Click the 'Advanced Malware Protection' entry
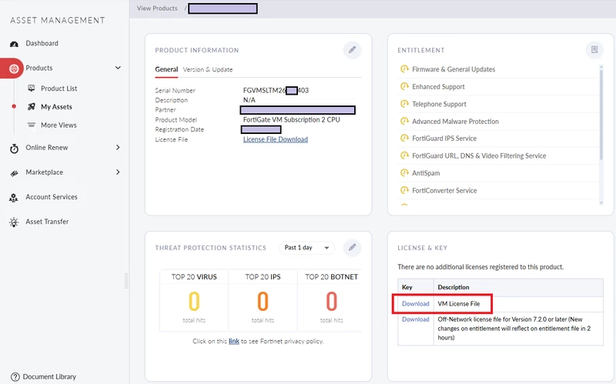Image resolution: width=616 pixels, height=384 pixels. pos(455,122)
